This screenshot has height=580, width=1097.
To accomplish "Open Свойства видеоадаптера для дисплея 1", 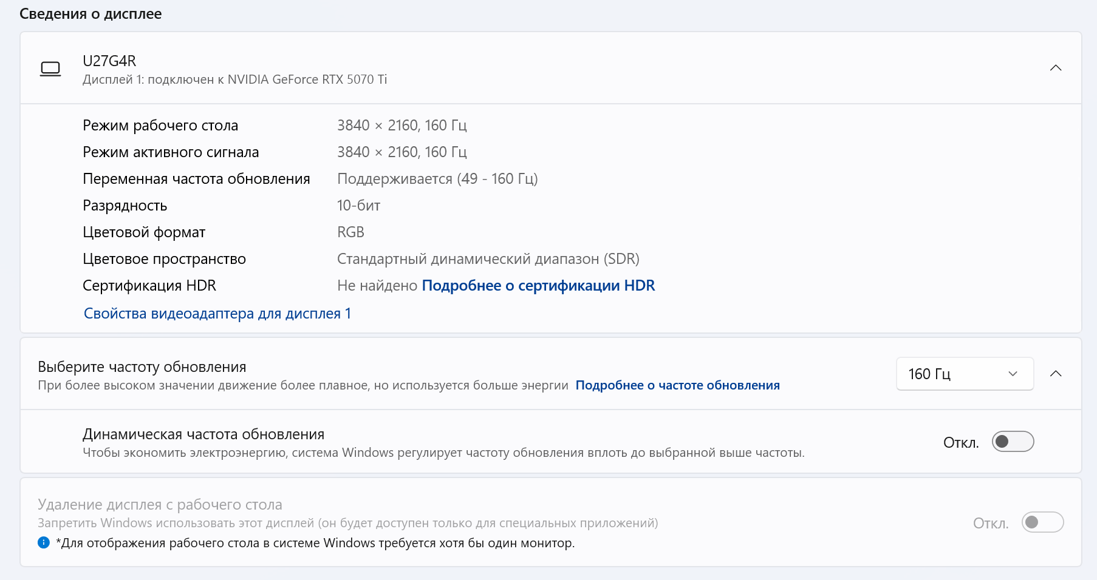I will tap(217, 314).
